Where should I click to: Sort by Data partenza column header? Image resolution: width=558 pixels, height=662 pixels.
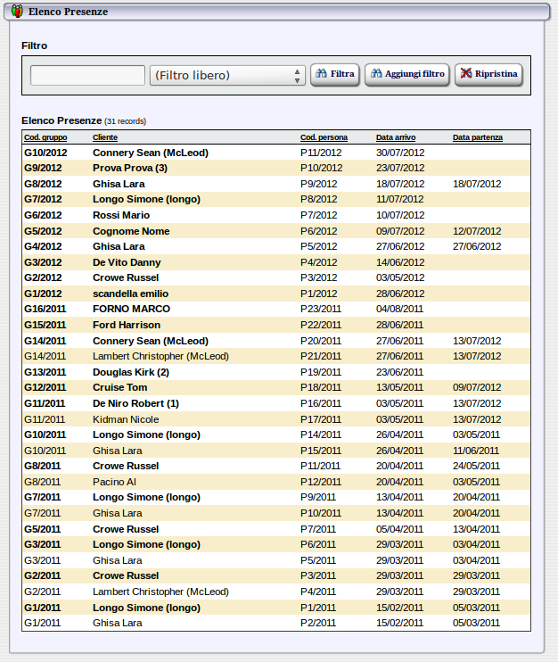pos(477,137)
